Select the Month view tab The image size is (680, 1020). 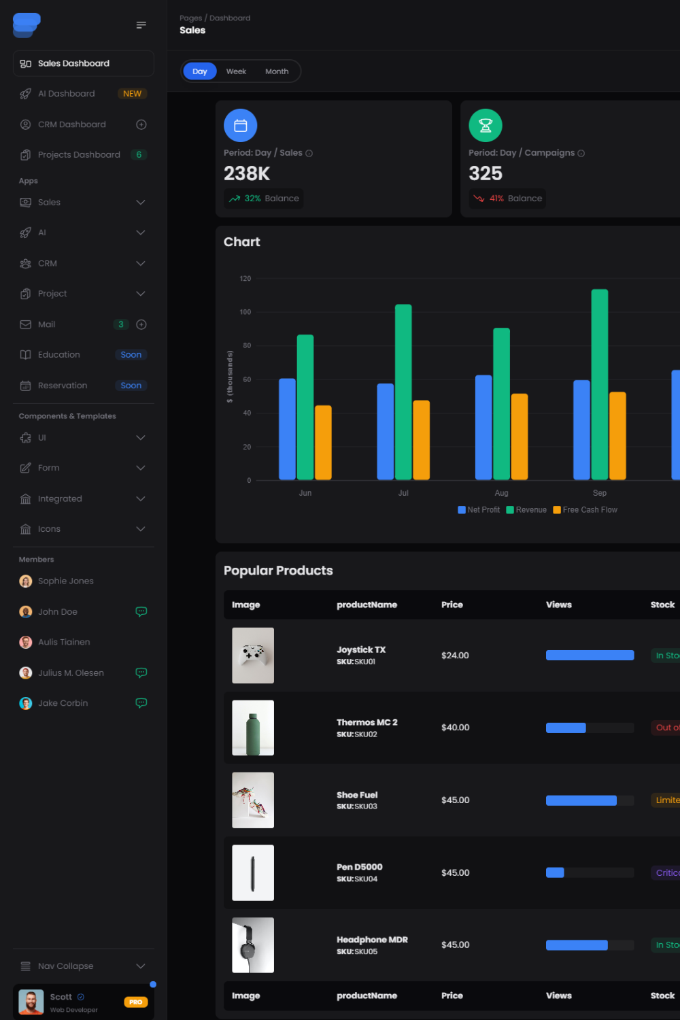[x=277, y=71]
